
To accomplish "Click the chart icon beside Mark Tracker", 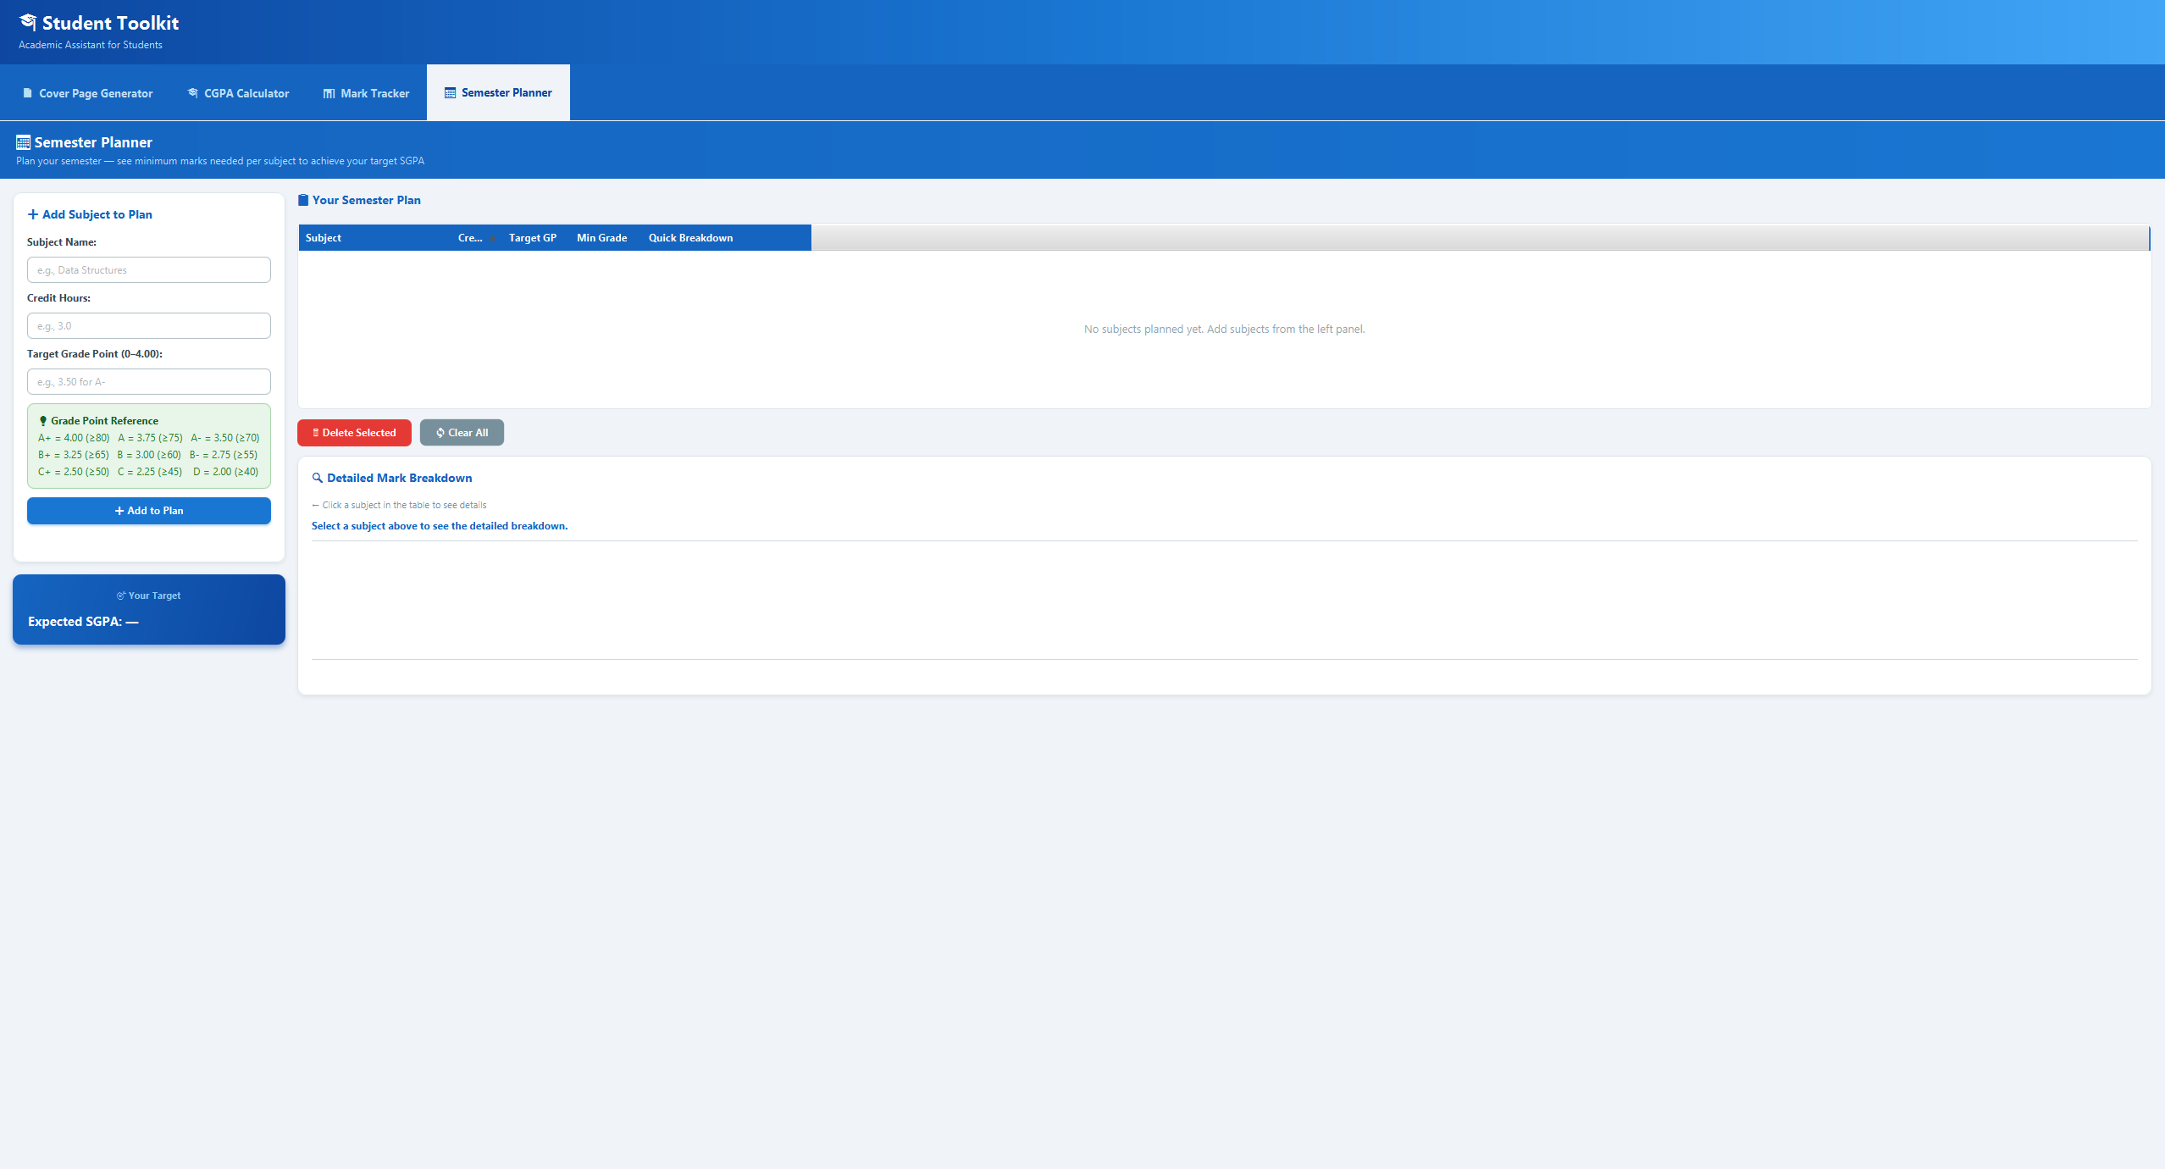I will click(x=329, y=93).
